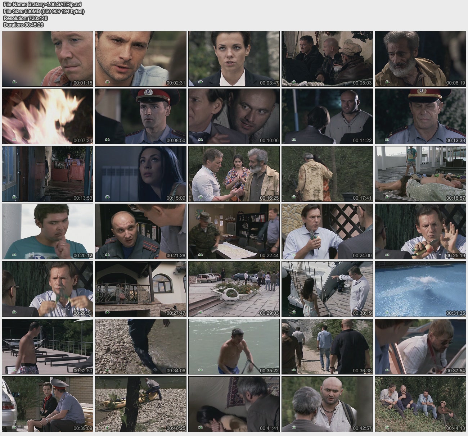This screenshot has width=468, height=436.
Task: Open the man wading in river thumbnail
Action: pyautogui.click(x=234, y=346)
